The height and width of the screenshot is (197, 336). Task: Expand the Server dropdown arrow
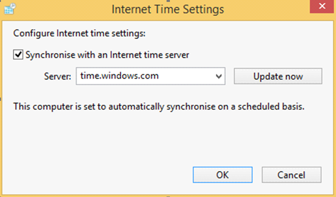pyautogui.click(x=219, y=76)
